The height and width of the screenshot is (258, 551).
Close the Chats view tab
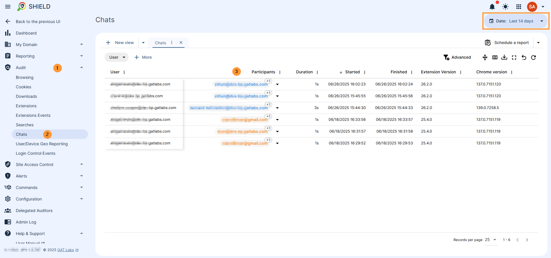[181, 43]
